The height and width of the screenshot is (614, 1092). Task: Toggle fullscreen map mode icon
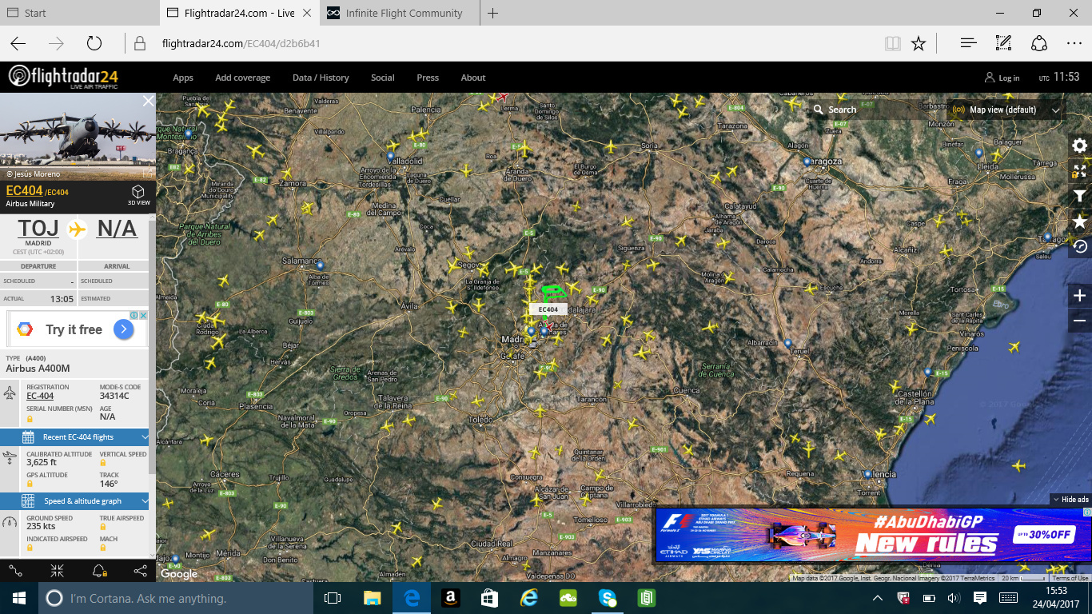1079,171
